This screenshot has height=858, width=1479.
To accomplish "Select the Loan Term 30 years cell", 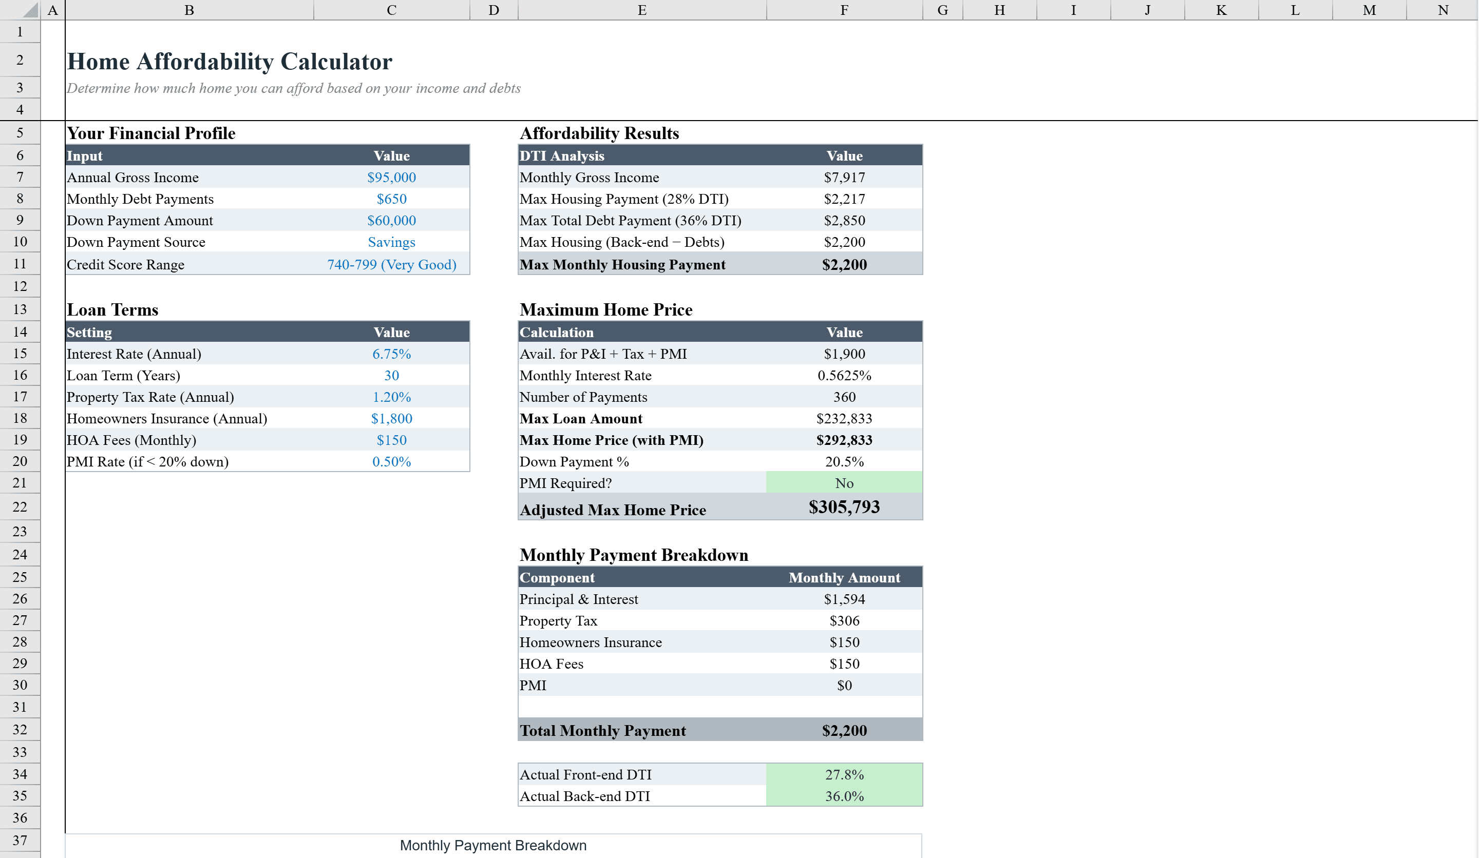I will pos(391,375).
